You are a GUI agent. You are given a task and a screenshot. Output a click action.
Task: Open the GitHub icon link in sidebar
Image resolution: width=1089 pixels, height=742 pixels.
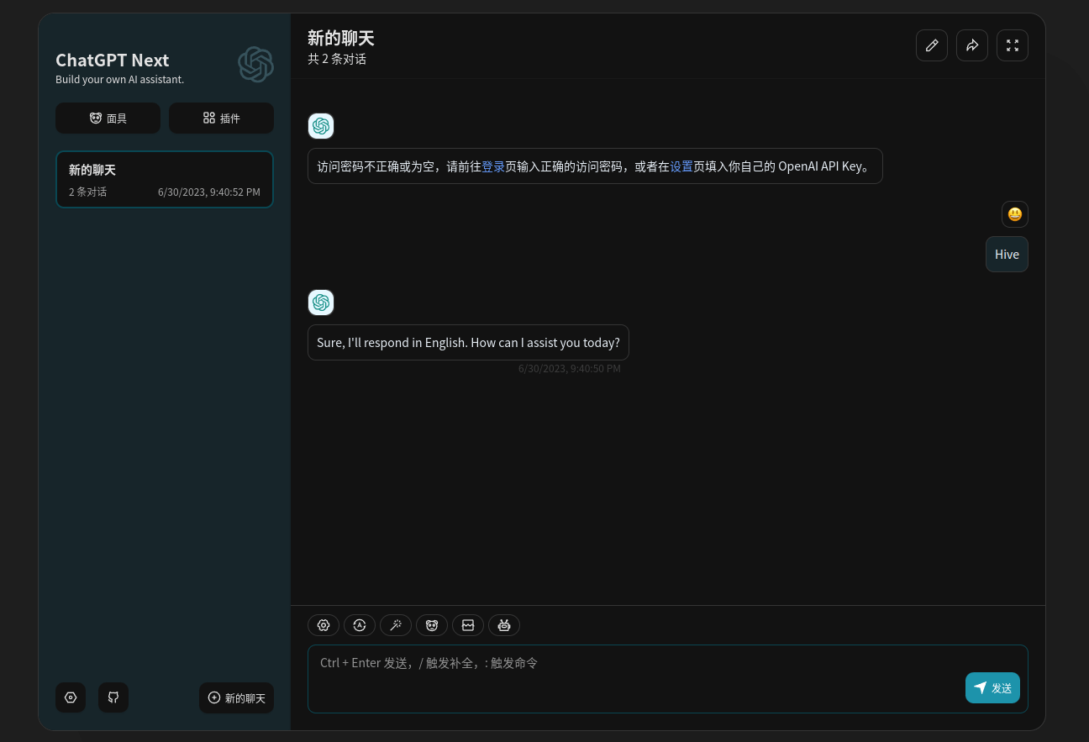(113, 697)
